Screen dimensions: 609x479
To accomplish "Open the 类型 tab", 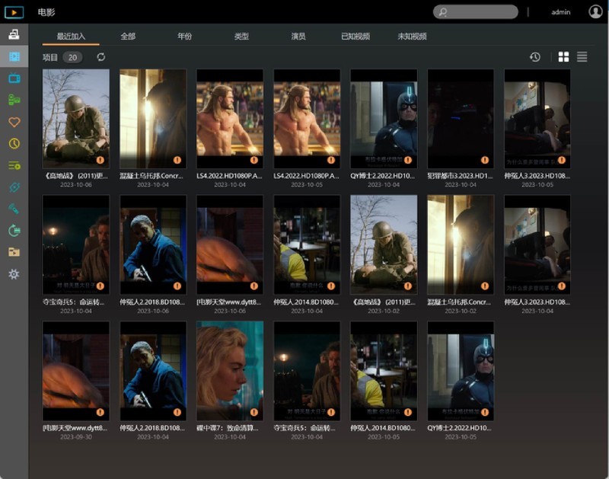I will (x=241, y=36).
